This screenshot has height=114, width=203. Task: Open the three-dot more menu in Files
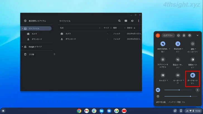coord(139,21)
